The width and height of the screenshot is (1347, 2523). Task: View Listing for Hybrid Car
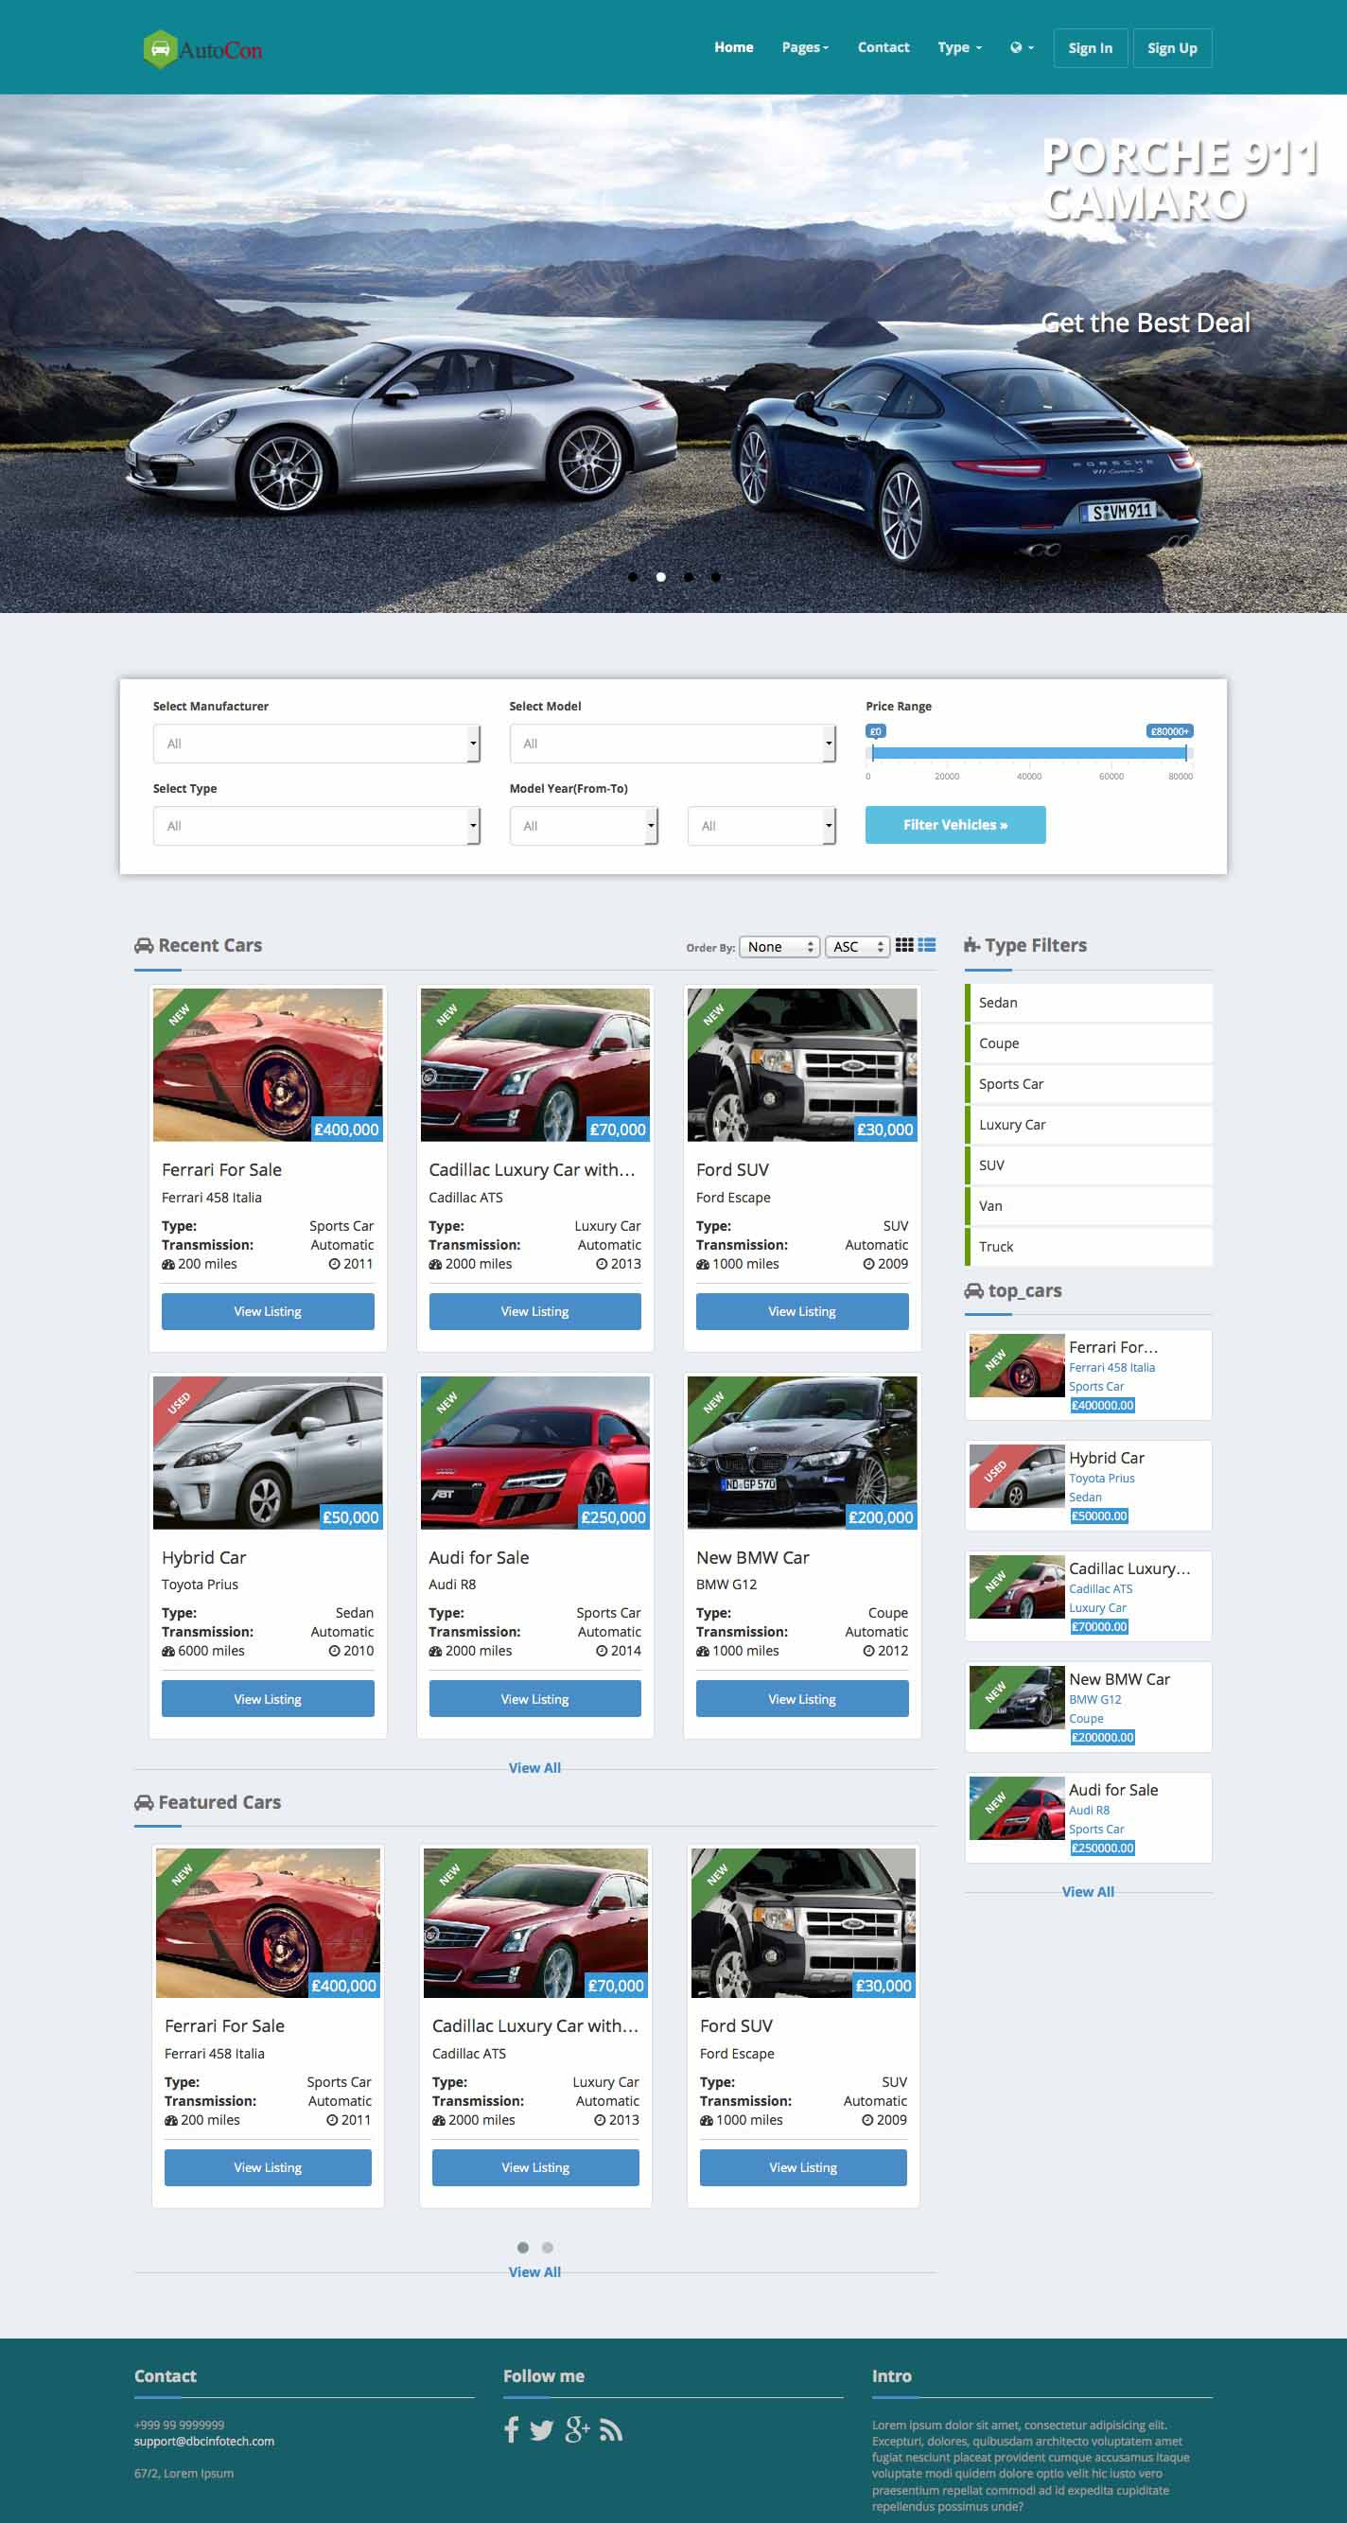click(x=268, y=1699)
